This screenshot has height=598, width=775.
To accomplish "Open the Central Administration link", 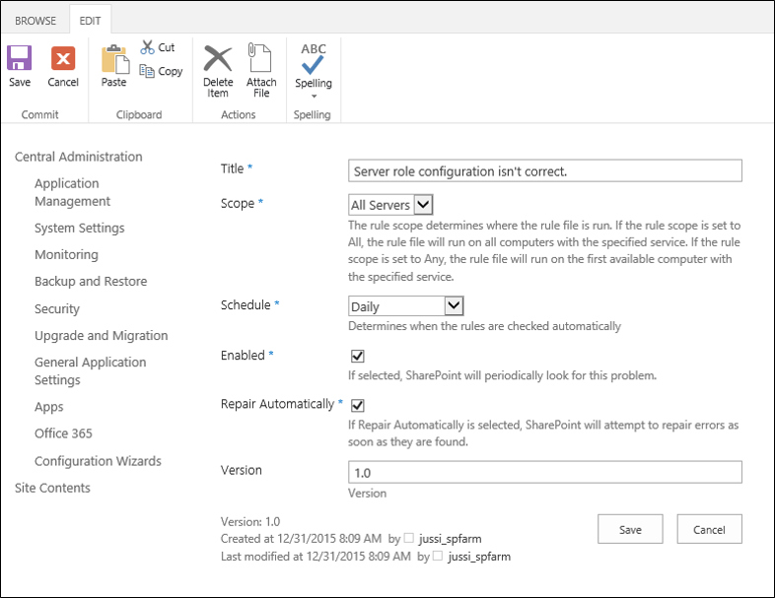I will click(x=78, y=157).
